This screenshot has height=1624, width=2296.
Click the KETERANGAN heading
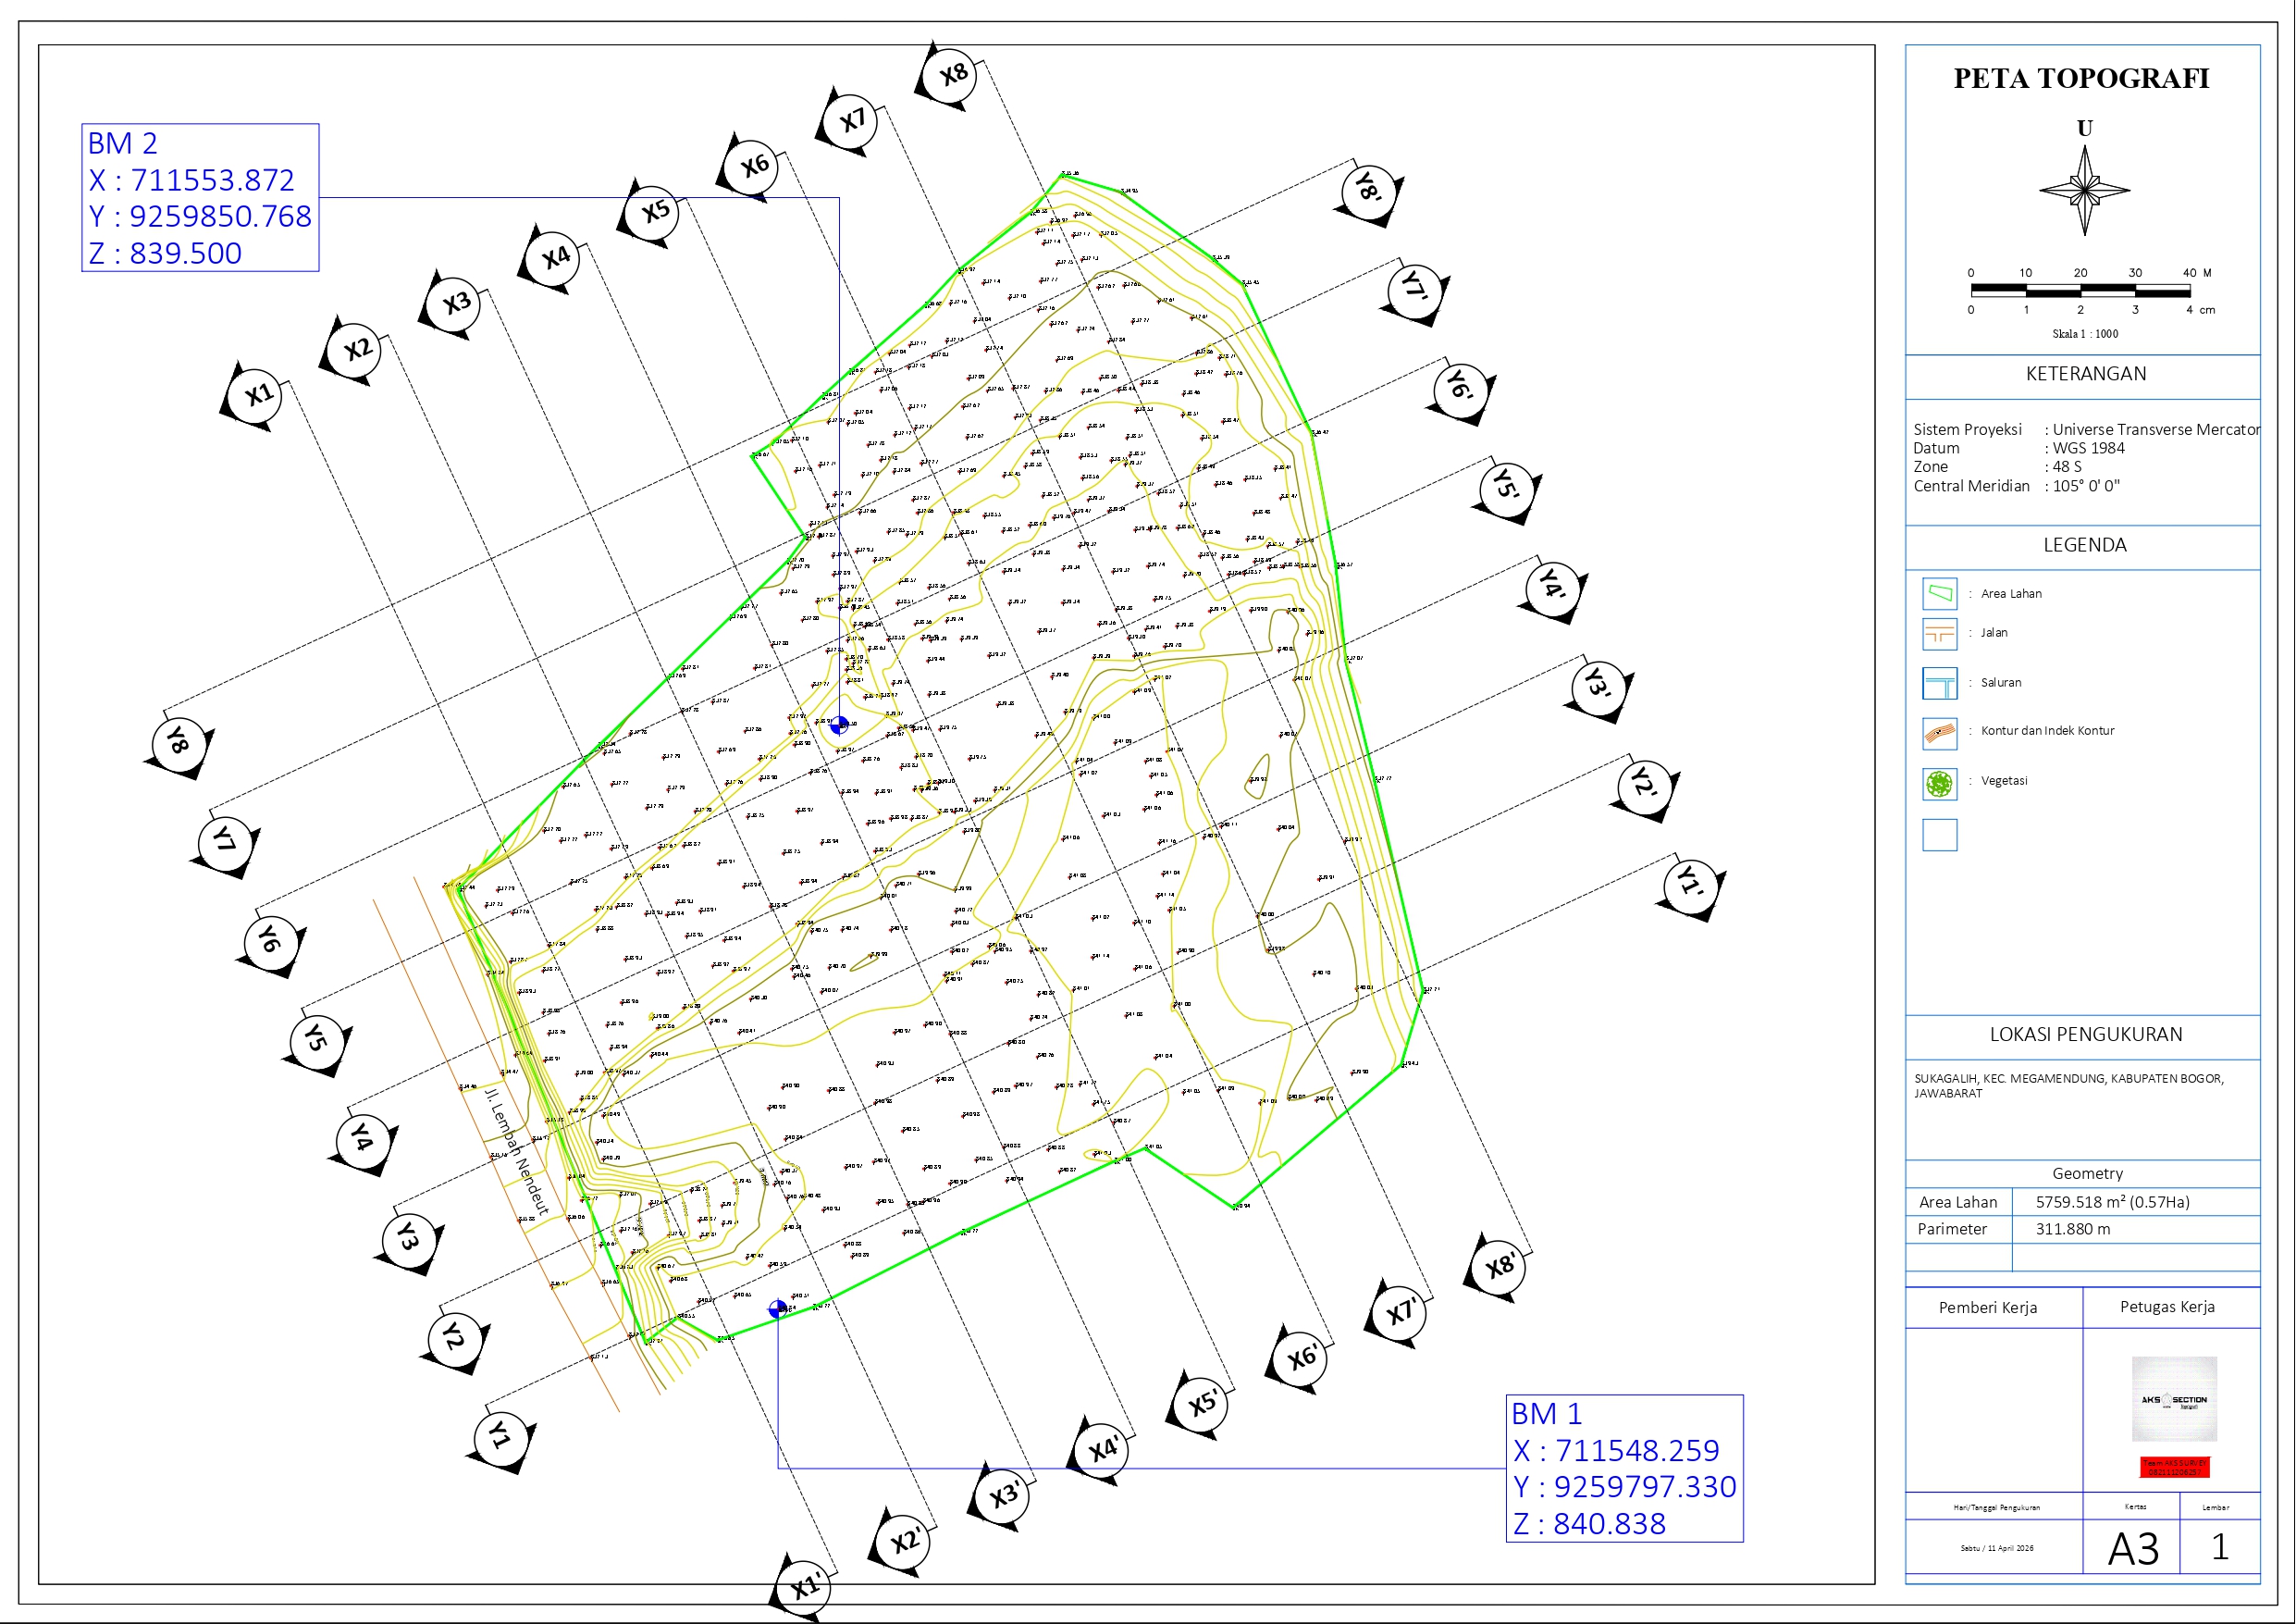coord(2085,374)
